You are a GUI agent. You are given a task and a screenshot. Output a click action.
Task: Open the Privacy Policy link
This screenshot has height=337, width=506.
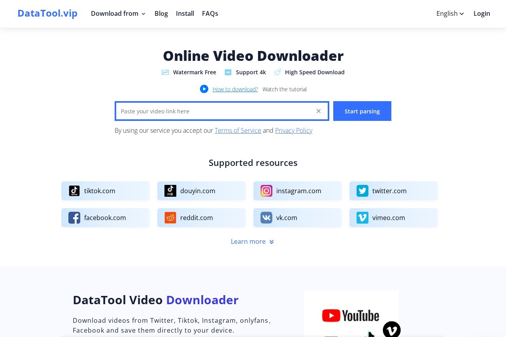[294, 130]
